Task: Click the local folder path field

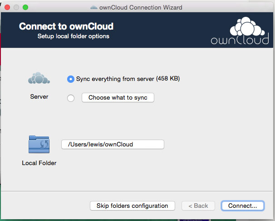Action: (x=113, y=145)
